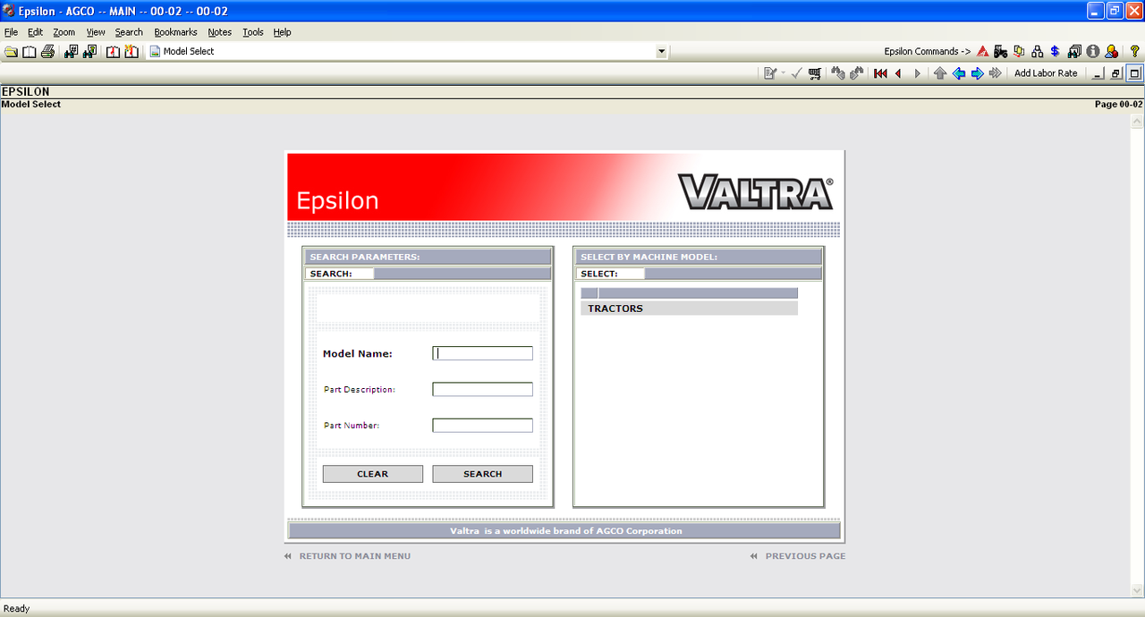
Task: Open the View menu
Action: [x=96, y=32]
